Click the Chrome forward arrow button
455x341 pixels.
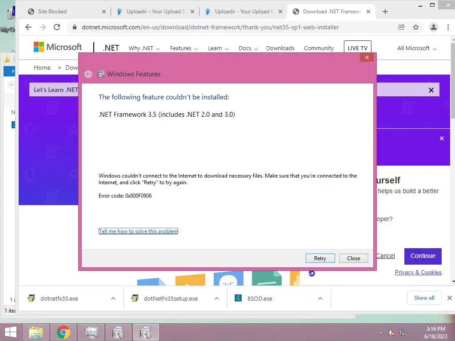coord(43,27)
